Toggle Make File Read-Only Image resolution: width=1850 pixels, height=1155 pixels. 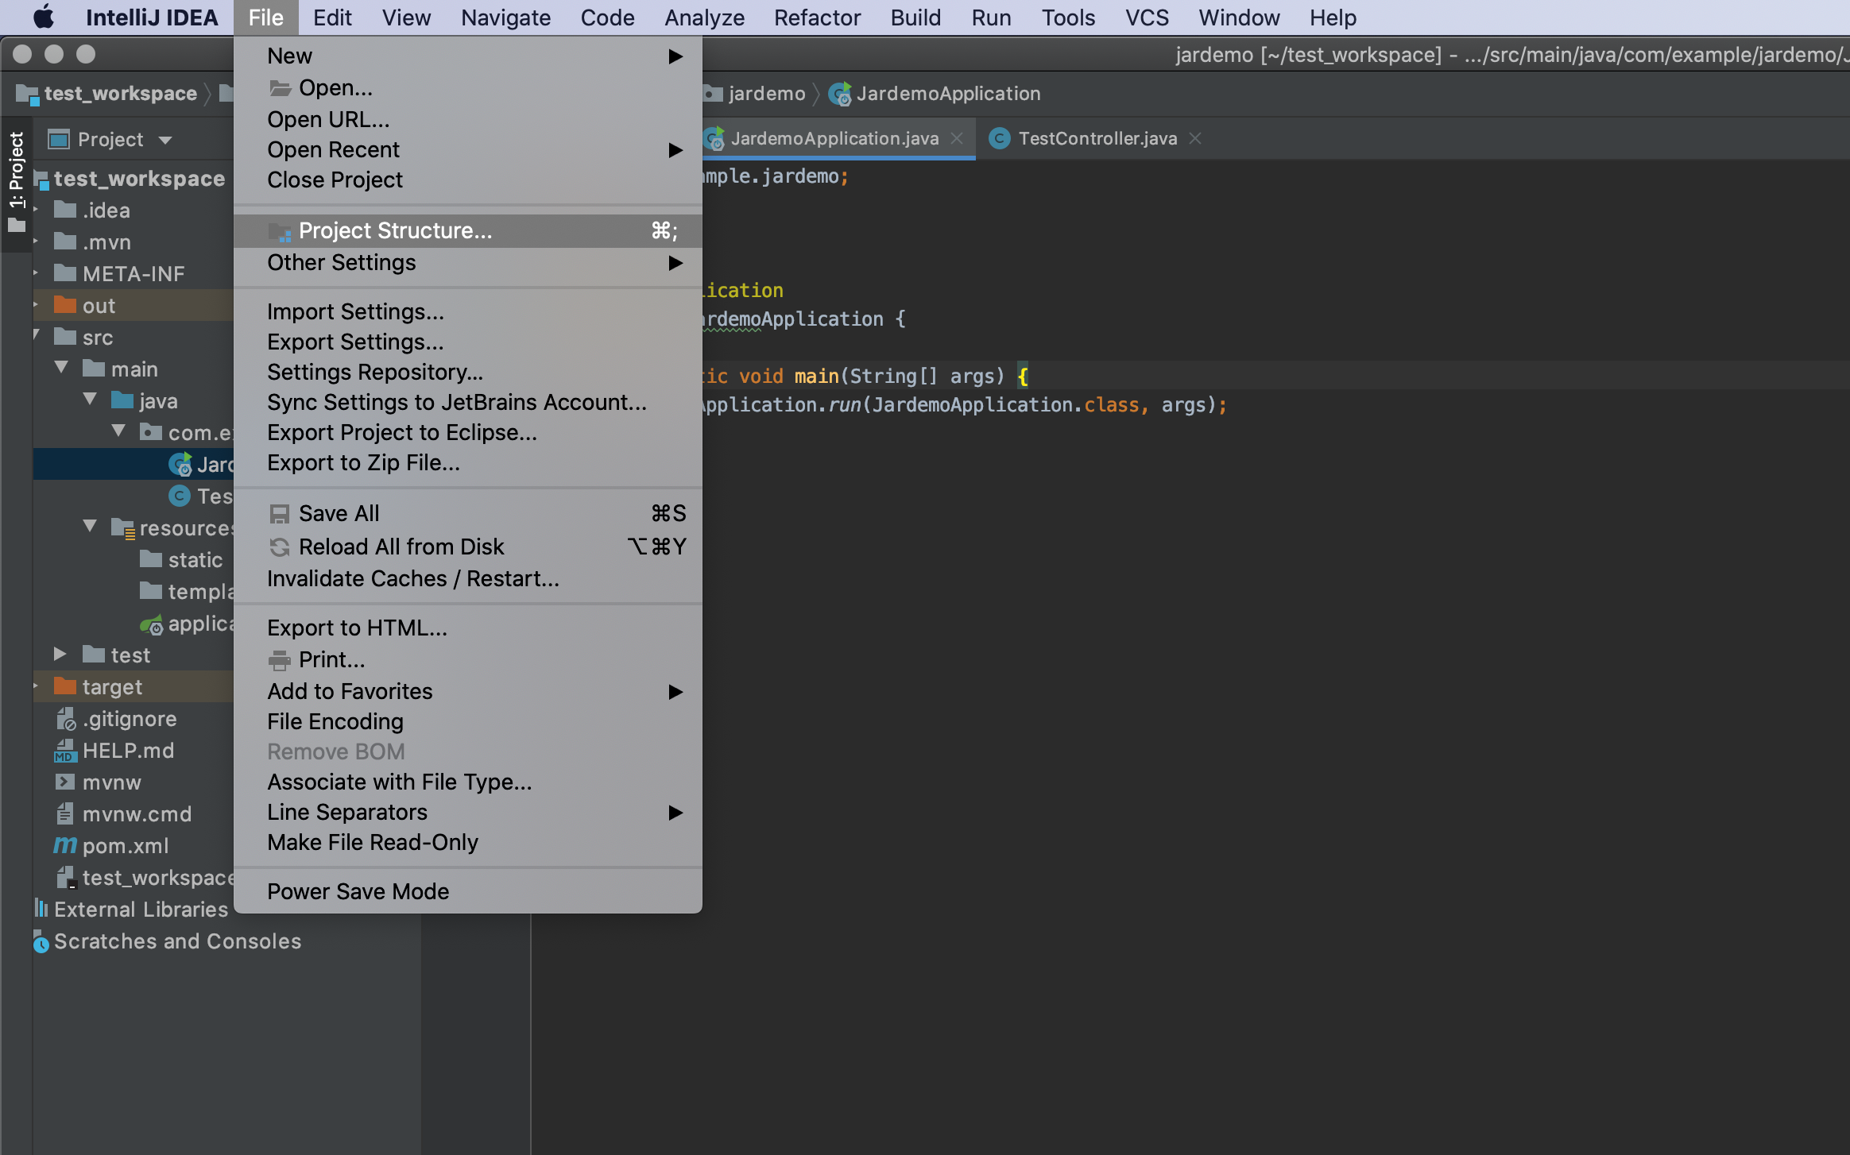tap(468, 843)
